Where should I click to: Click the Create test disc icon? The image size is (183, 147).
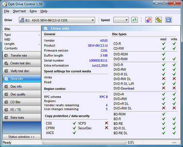[6, 63]
